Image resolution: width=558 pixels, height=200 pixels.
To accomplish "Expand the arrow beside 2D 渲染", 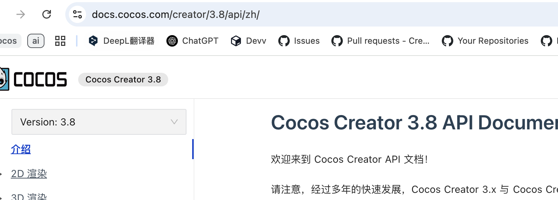I will pos(2,174).
